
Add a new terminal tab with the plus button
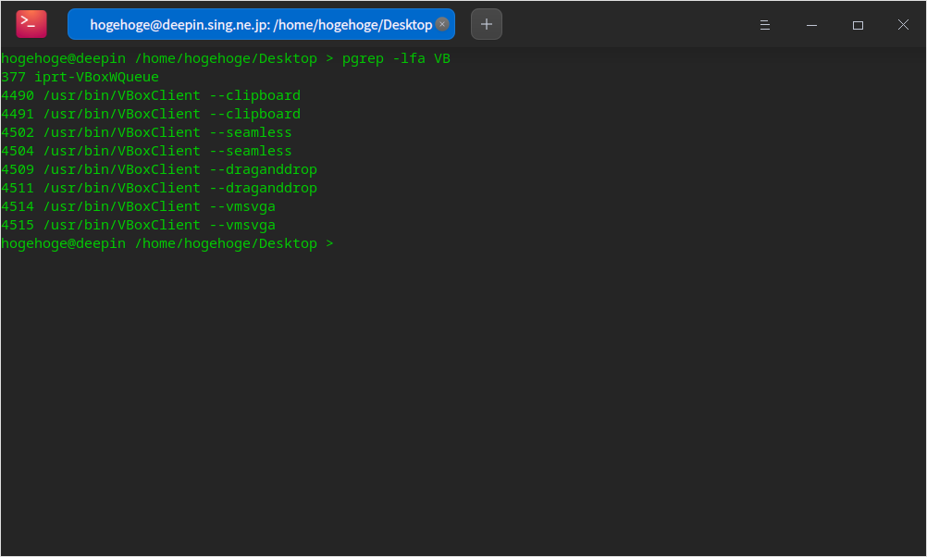click(x=486, y=24)
